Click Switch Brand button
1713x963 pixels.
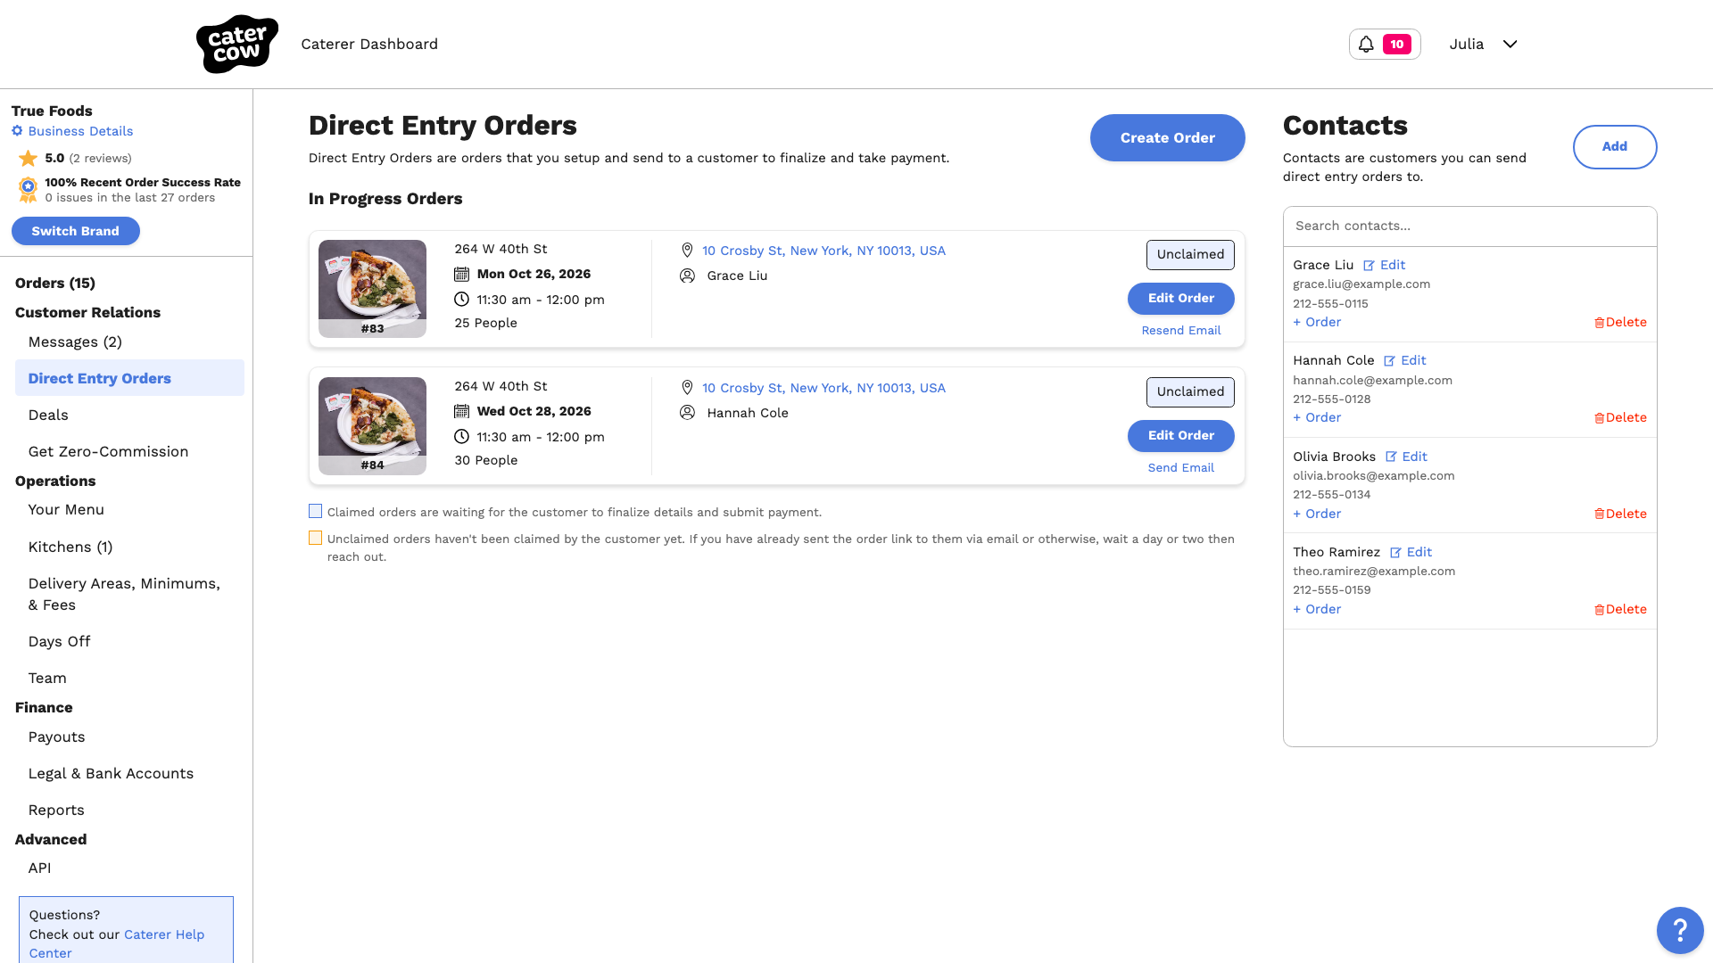[x=76, y=231]
